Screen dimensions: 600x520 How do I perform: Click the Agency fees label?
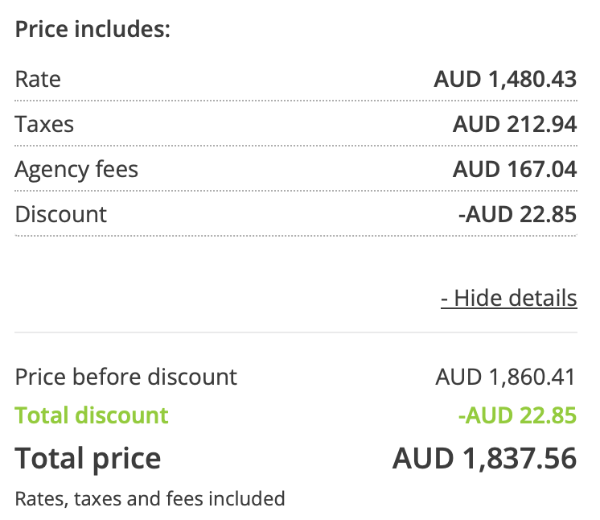click(76, 170)
